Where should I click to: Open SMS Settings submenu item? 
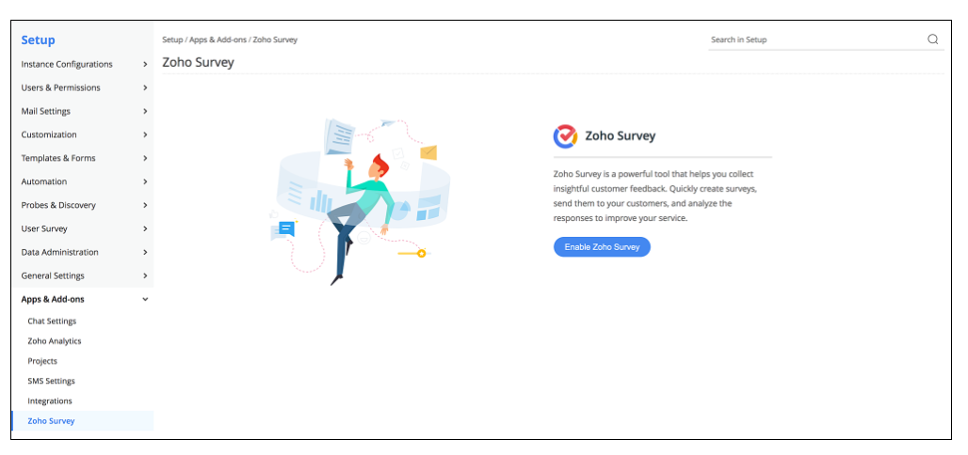tap(51, 381)
